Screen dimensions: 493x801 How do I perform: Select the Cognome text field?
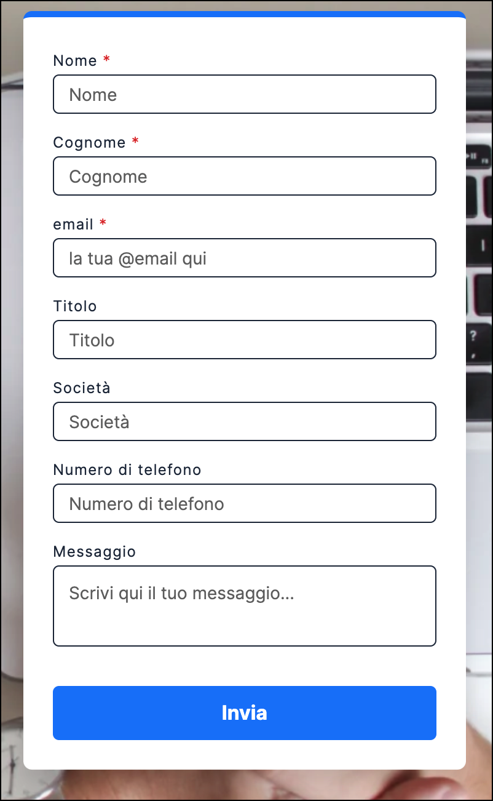244,176
